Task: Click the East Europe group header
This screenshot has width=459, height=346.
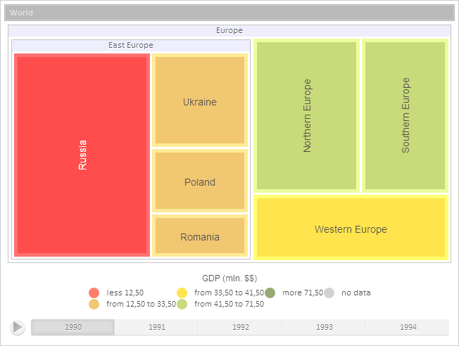Action: coord(130,45)
